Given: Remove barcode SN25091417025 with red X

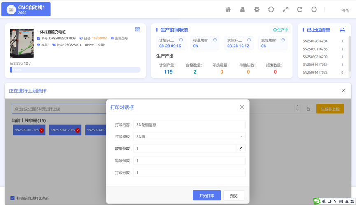Looking at the screenshot, I should [x=77, y=130].
